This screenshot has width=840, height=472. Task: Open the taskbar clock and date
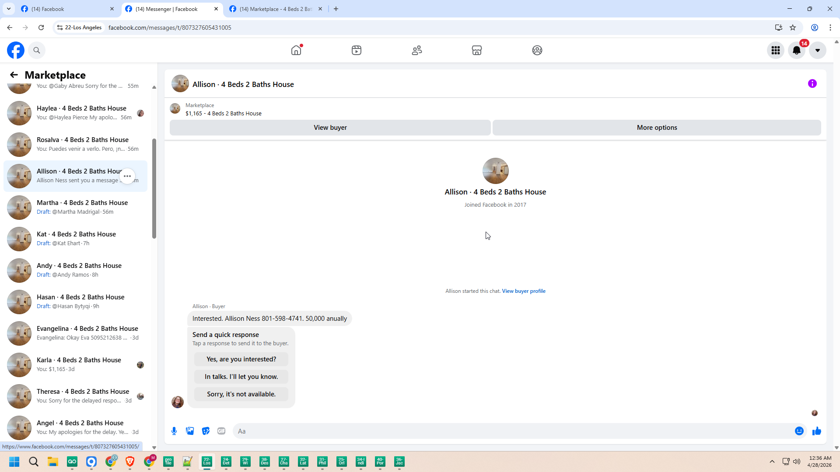pos(819,462)
